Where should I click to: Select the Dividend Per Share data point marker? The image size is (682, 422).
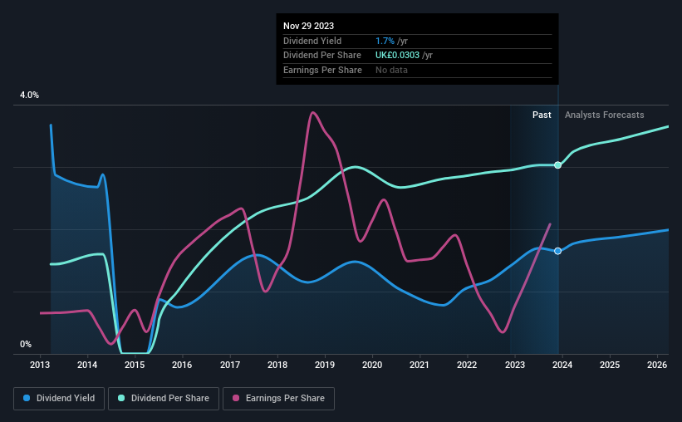tap(558, 164)
